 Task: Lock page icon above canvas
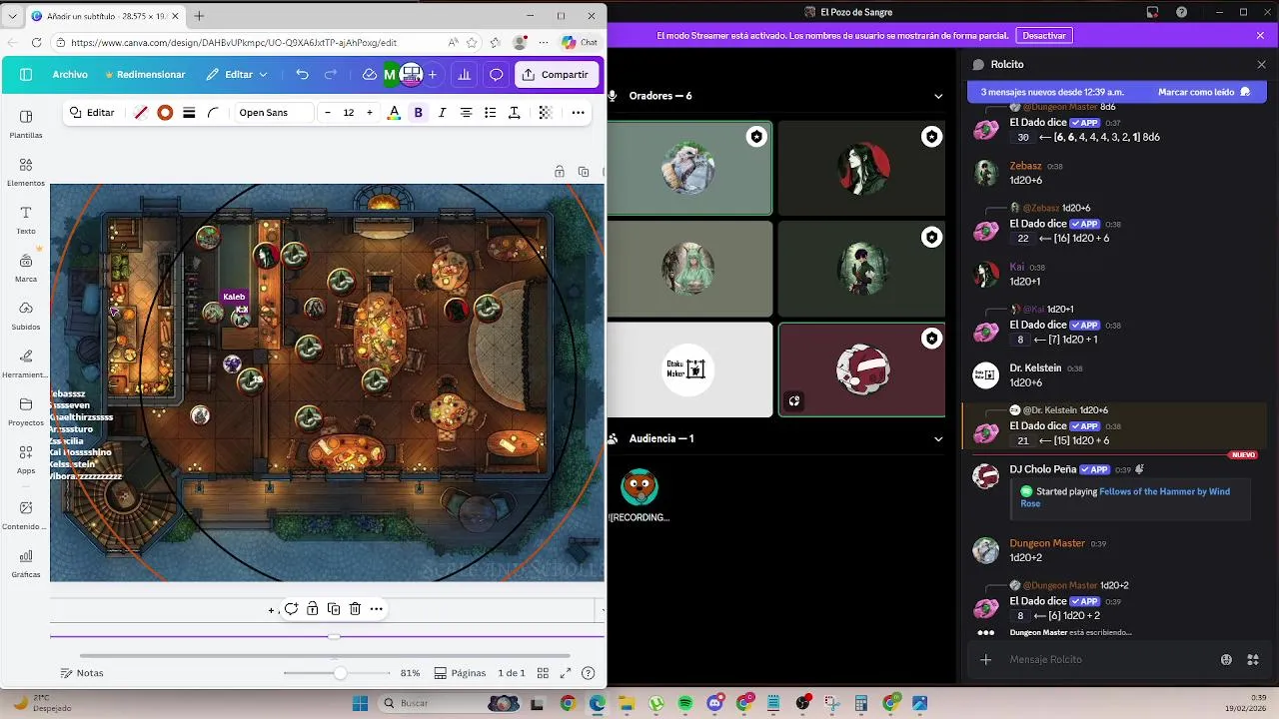(559, 172)
